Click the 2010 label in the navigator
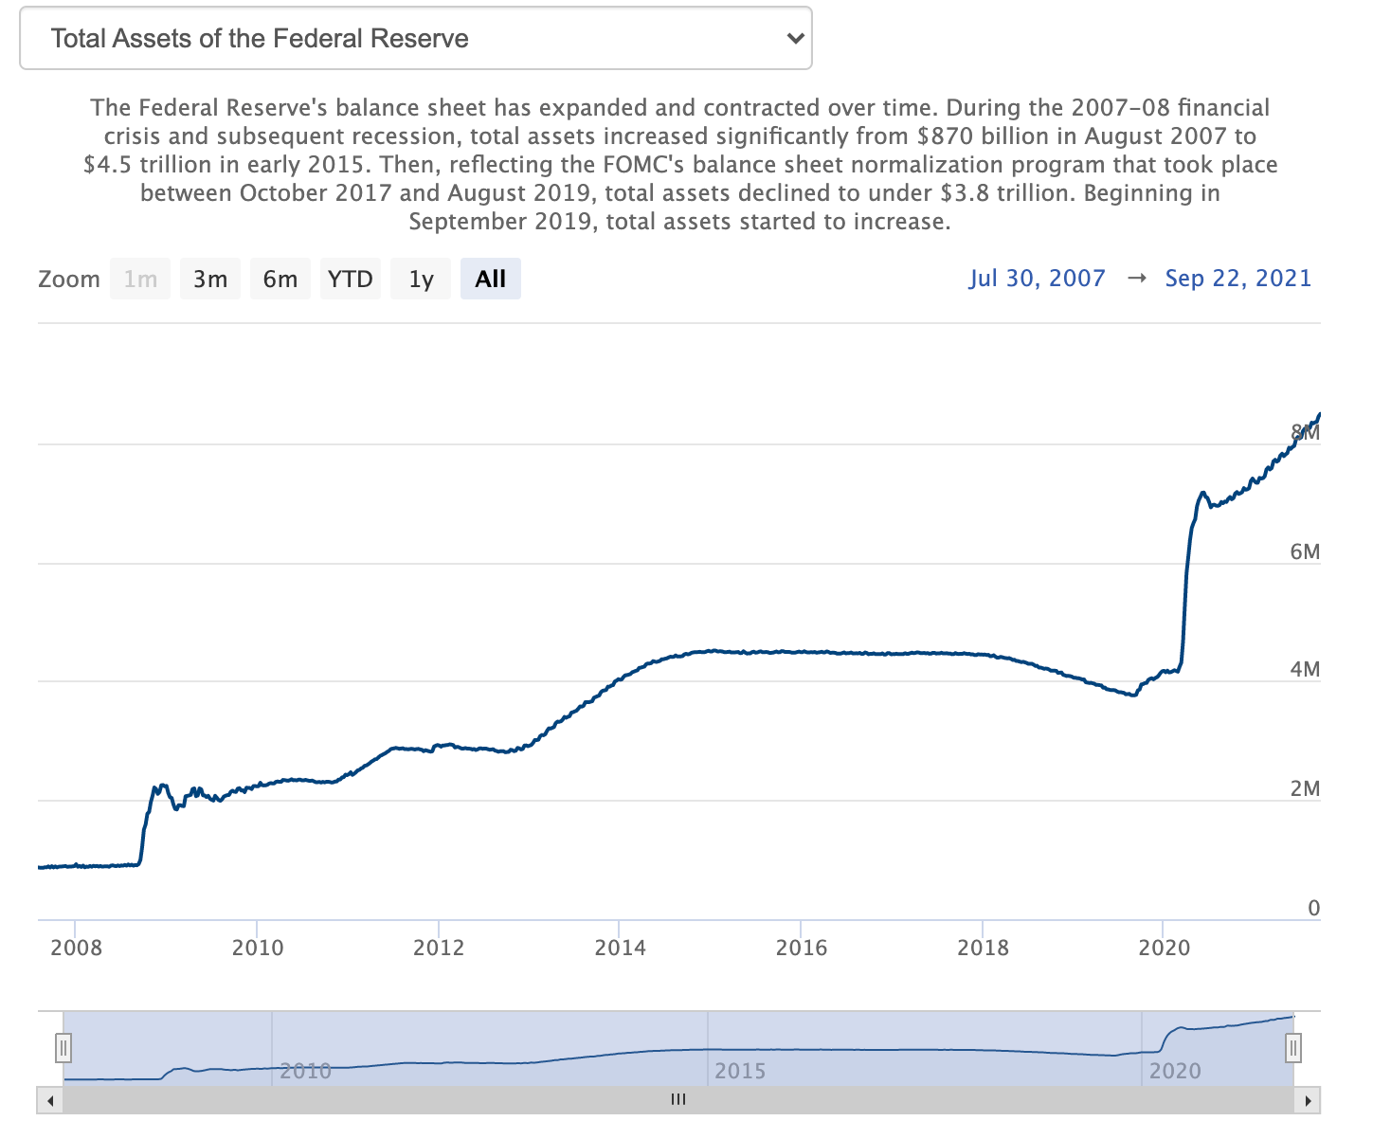1391x1139 pixels. pyautogui.click(x=306, y=1071)
